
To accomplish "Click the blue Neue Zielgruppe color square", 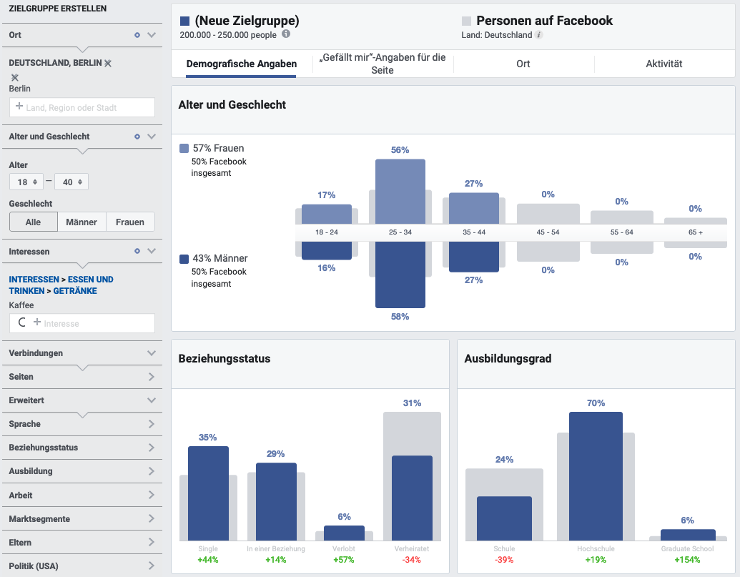I will [x=185, y=21].
